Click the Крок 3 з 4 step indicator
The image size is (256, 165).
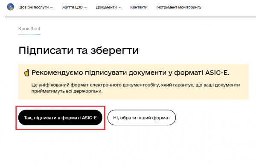tap(29, 29)
